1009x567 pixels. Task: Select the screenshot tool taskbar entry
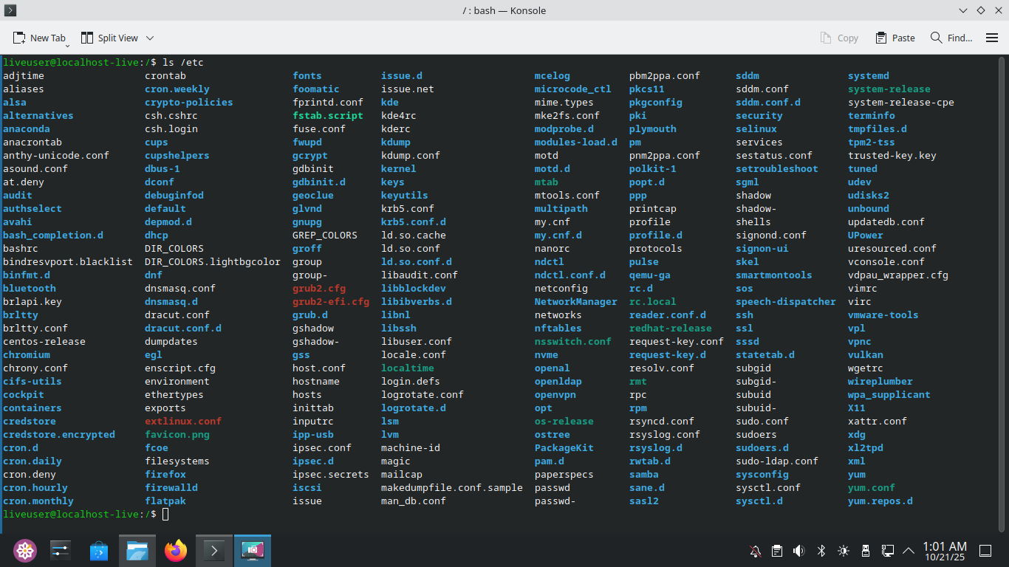point(253,551)
